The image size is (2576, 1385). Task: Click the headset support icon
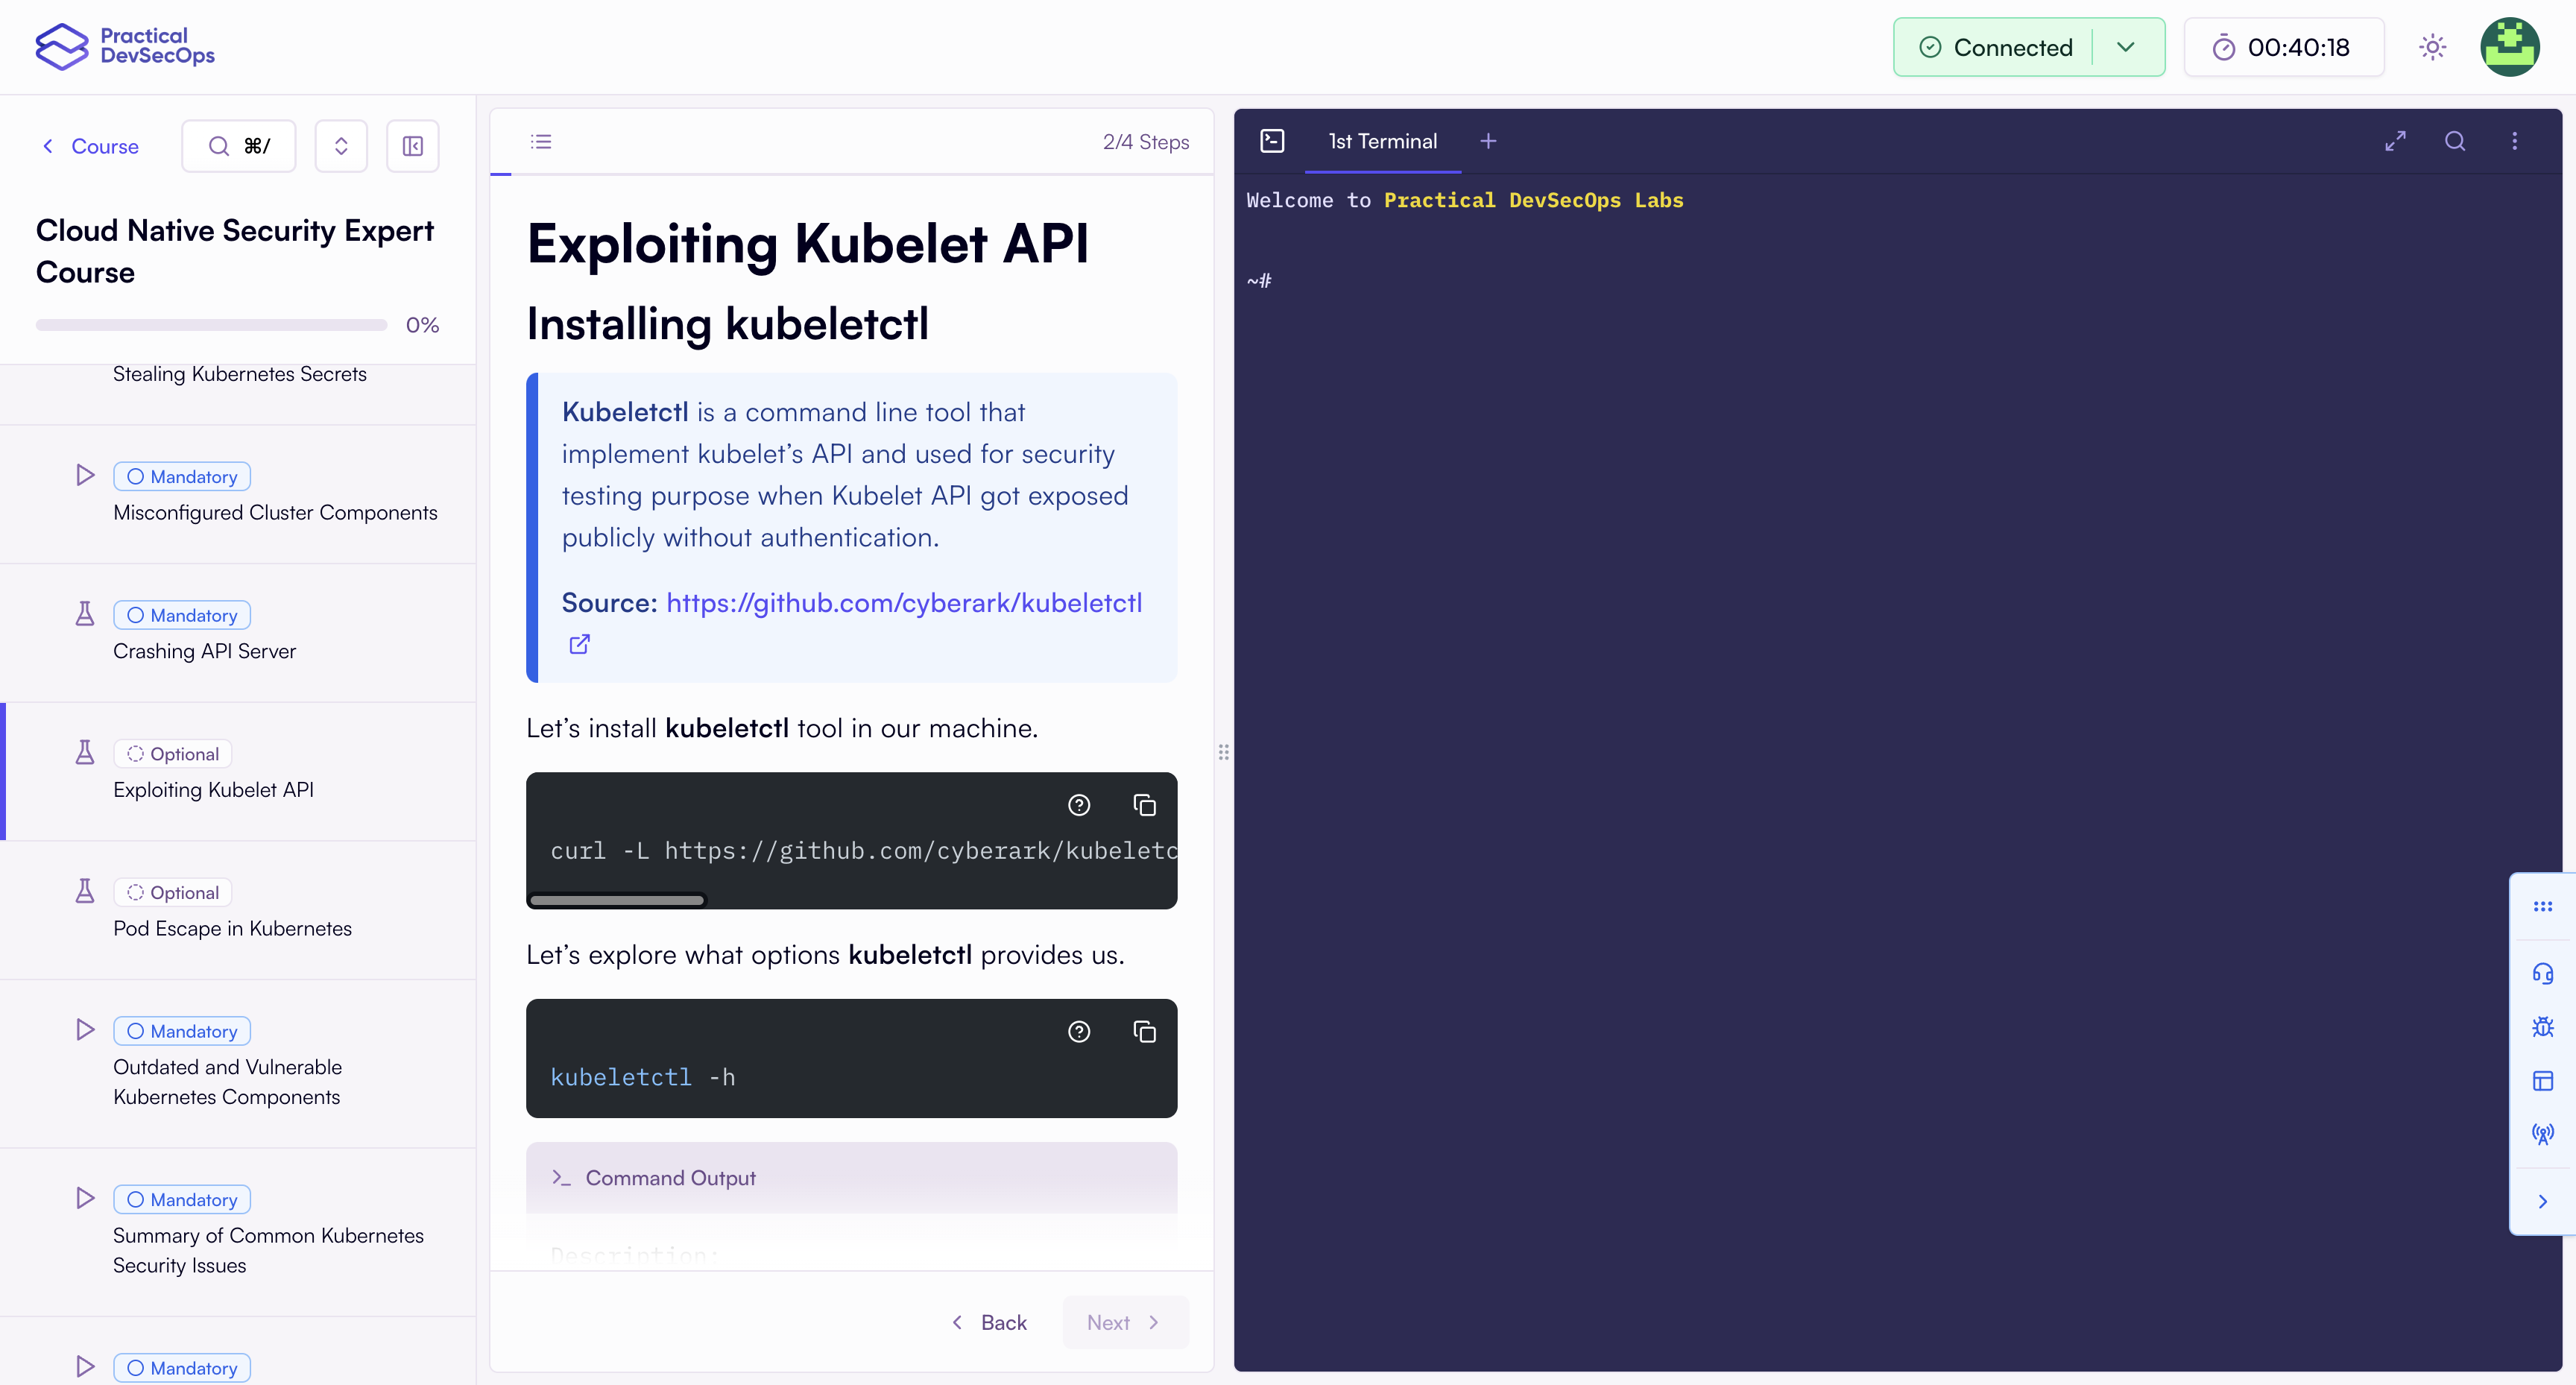pos(2544,973)
